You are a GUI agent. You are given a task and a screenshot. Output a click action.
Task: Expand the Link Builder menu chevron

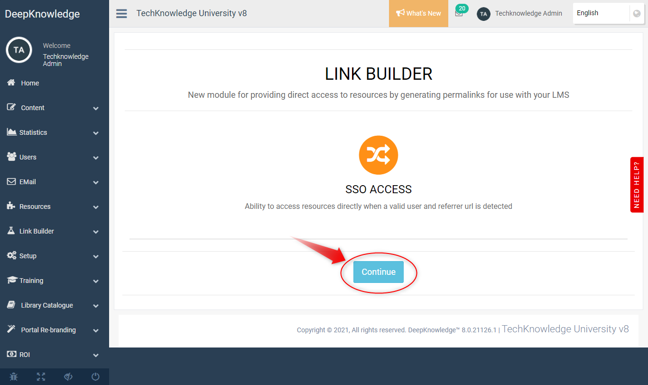96,232
